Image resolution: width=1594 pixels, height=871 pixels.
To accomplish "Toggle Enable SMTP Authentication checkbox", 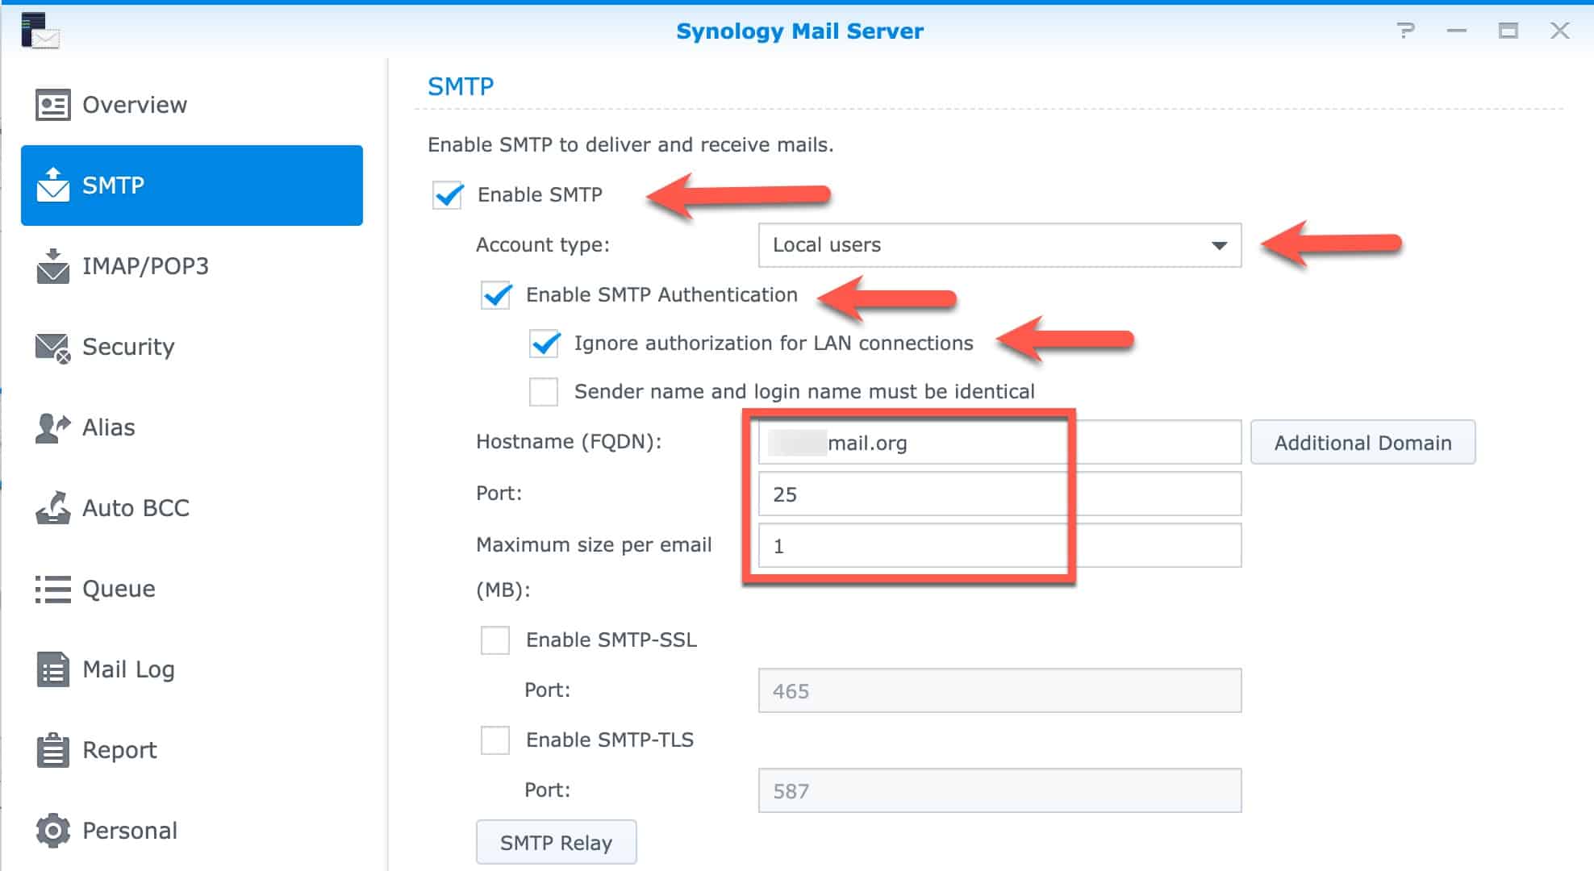I will (x=495, y=295).
